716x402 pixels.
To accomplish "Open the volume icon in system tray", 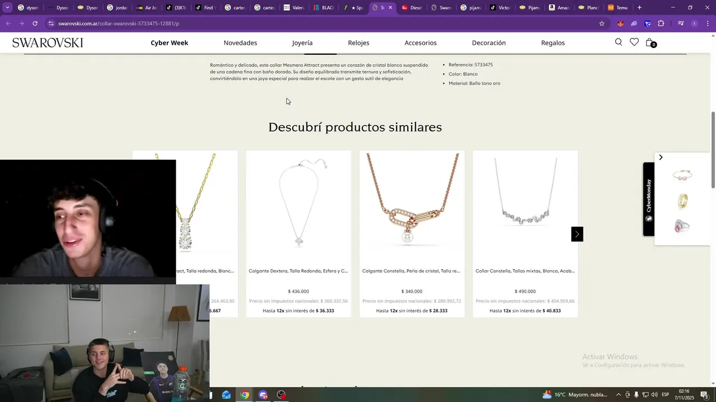I will (654, 395).
